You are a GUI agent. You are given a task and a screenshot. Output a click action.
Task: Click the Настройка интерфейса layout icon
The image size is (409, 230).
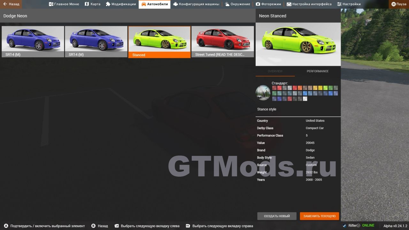coord(289,4)
